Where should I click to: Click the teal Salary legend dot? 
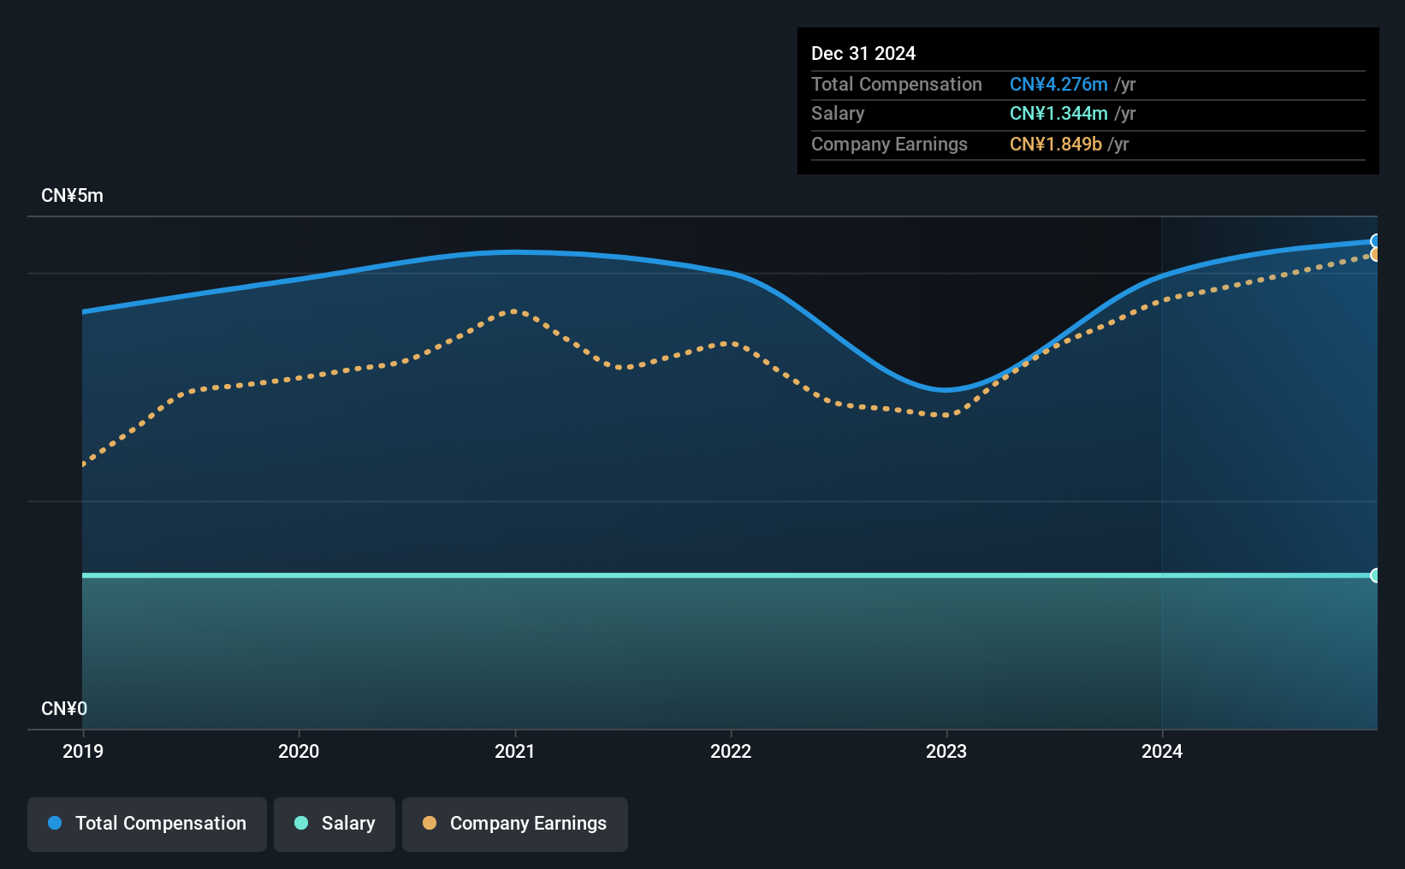coord(301,823)
